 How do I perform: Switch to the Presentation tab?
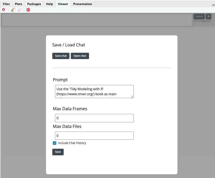click(82, 4)
